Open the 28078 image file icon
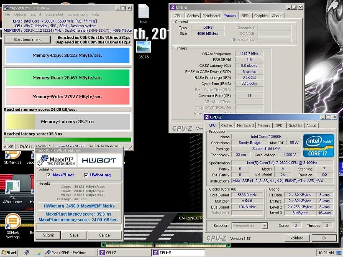 point(143,50)
